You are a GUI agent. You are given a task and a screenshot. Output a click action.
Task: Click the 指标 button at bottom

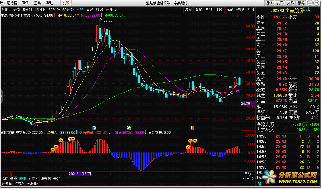(x=5, y=179)
